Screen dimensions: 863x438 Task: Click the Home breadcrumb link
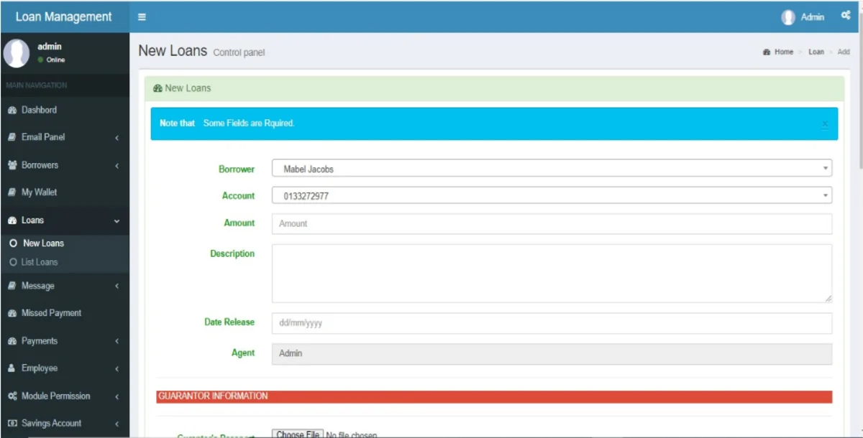784,52
